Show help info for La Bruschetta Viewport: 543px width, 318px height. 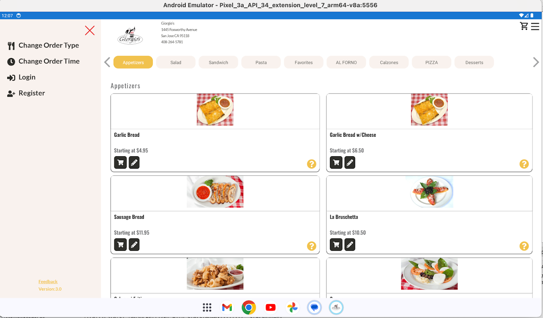[524, 246]
